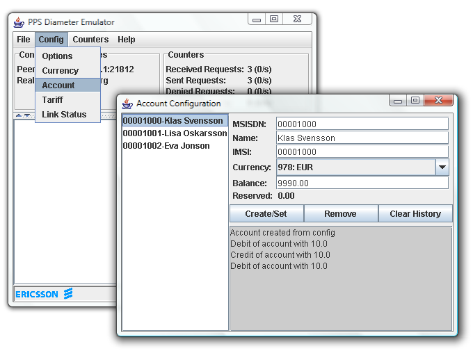This screenshot has width=473, height=353.
Task: Choose Tariff in the Config menu
Action: pyautogui.click(x=67, y=100)
